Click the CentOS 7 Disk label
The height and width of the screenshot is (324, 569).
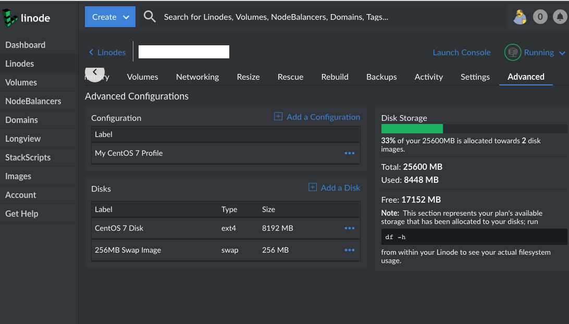[x=119, y=228]
